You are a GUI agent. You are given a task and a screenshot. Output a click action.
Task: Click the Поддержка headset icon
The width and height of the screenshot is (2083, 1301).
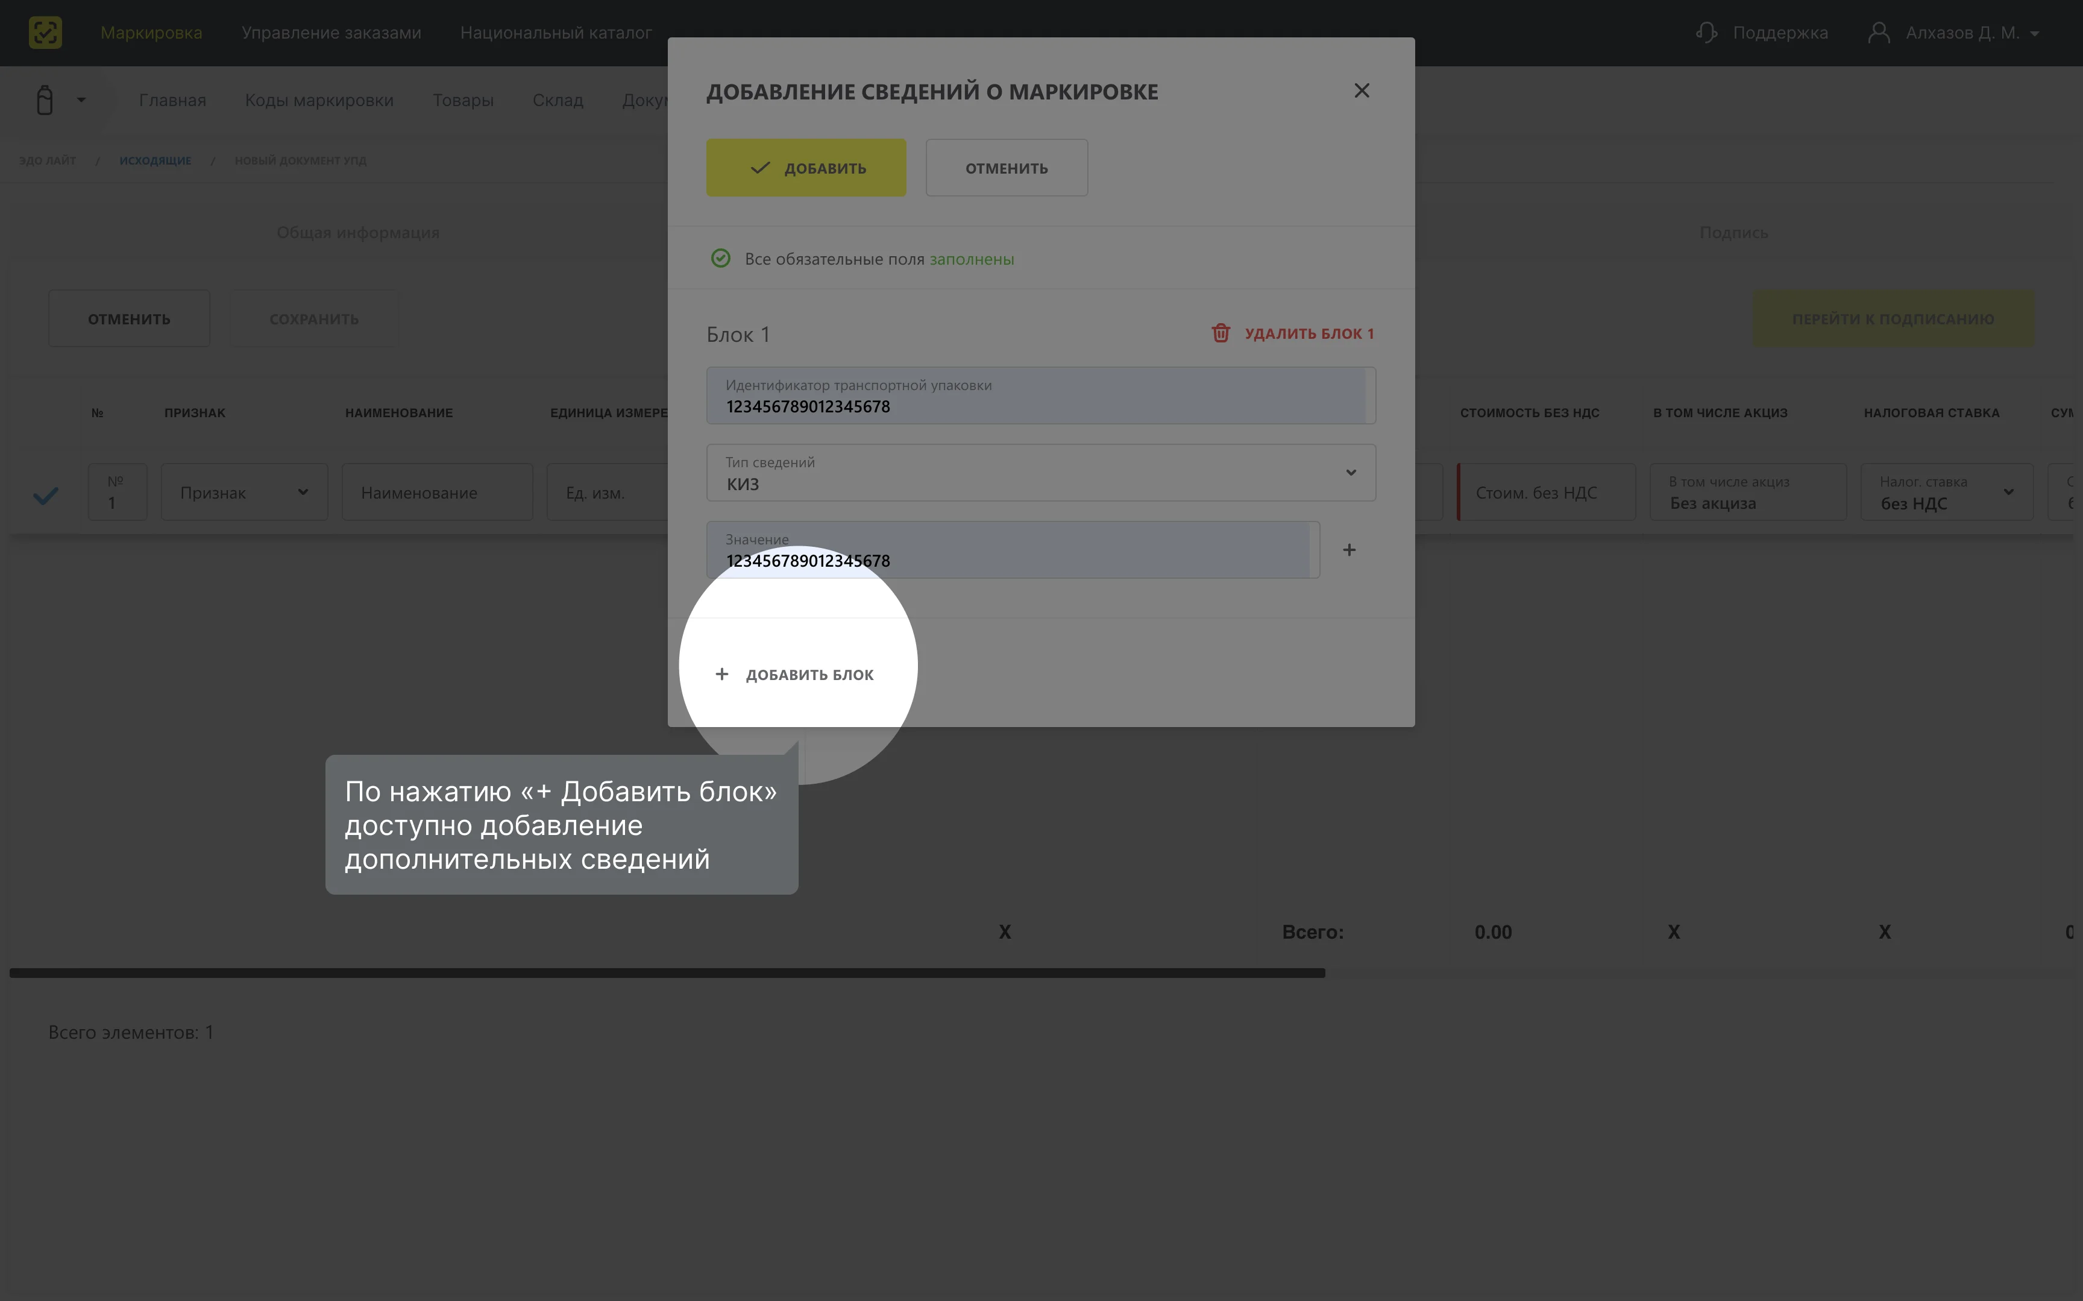[x=1706, y=33]
